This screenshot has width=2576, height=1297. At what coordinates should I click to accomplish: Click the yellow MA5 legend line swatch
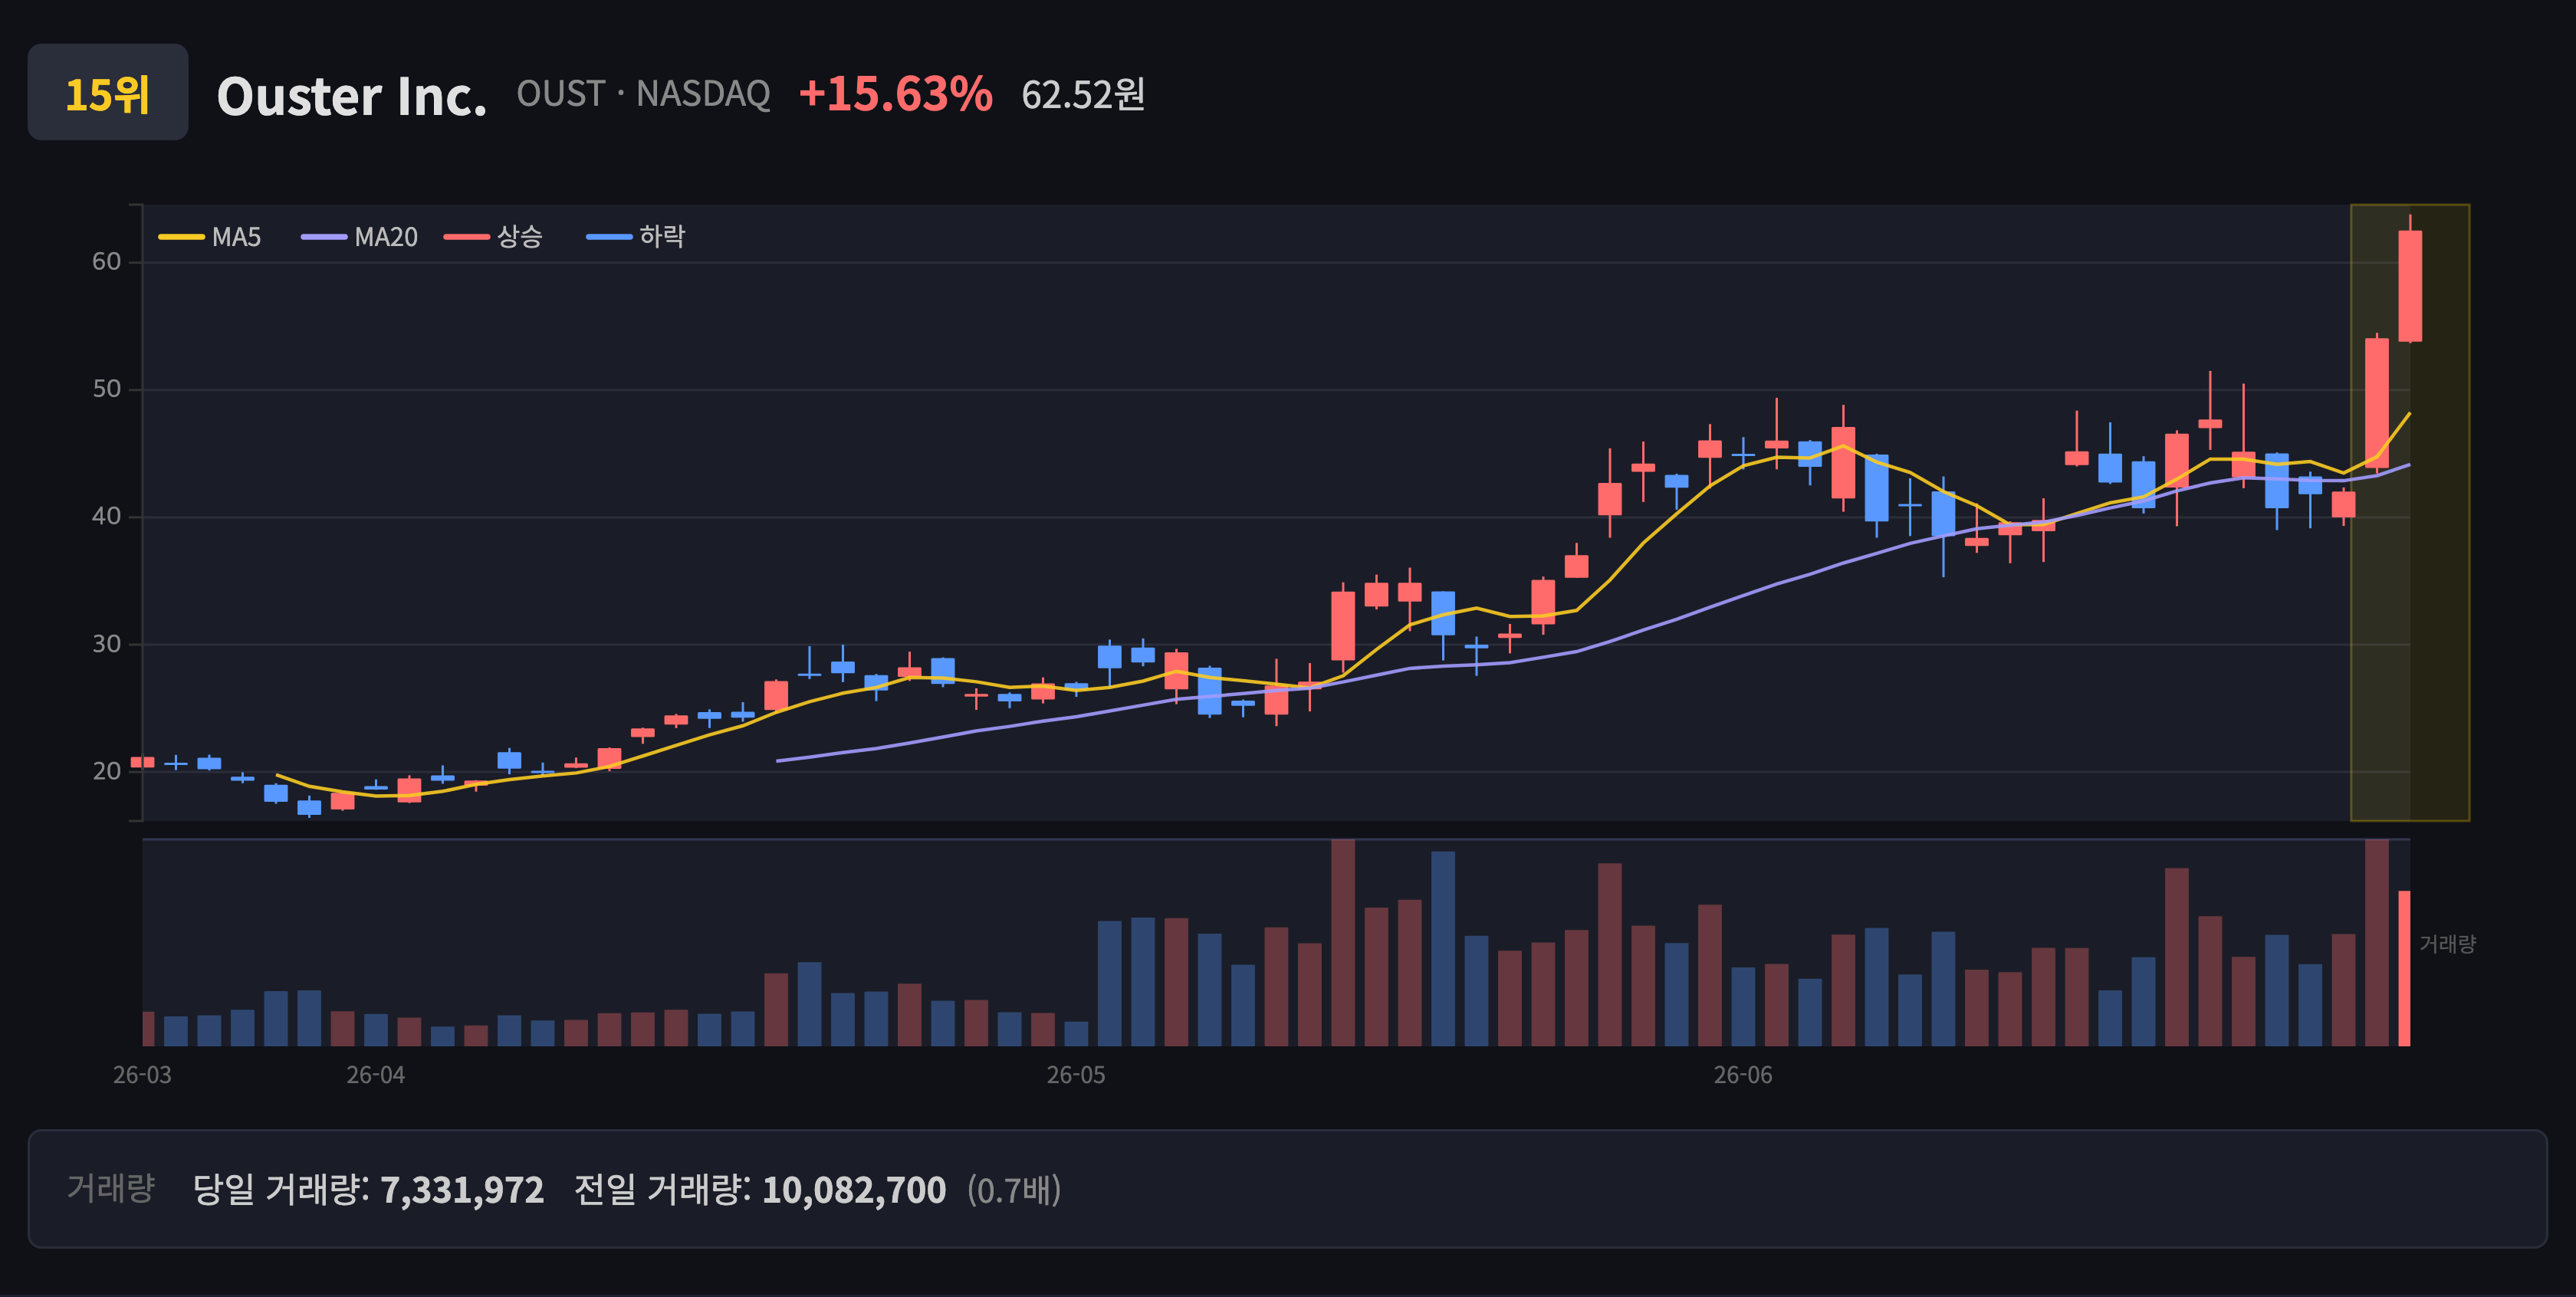tap(181, 237)
